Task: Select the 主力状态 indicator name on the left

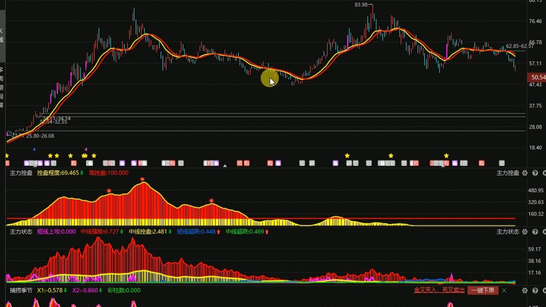Action: coord(21,232)
